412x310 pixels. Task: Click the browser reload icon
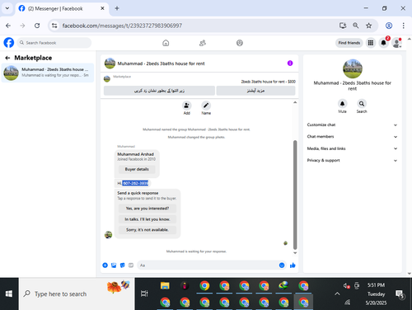(37, 26)
